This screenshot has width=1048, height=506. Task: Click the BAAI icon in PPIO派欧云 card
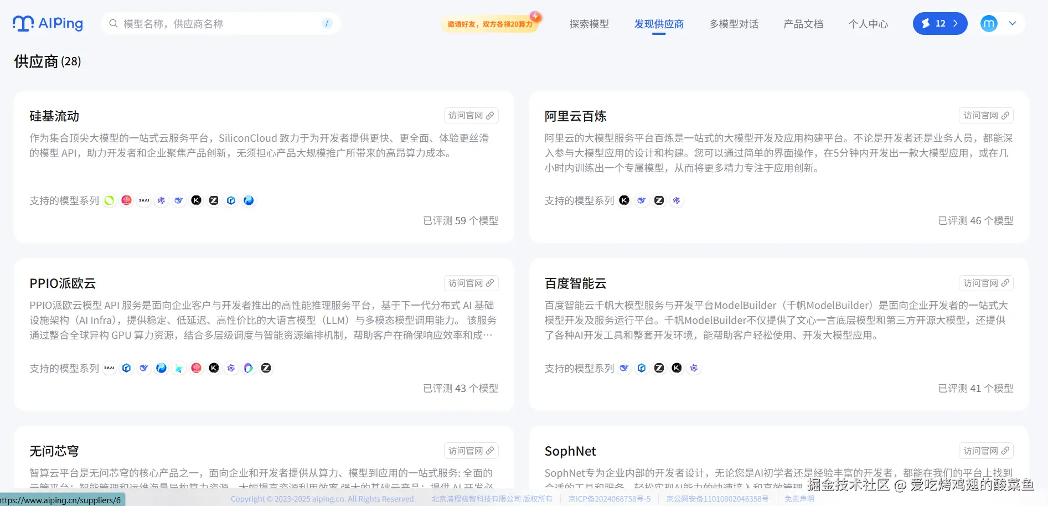109,368
